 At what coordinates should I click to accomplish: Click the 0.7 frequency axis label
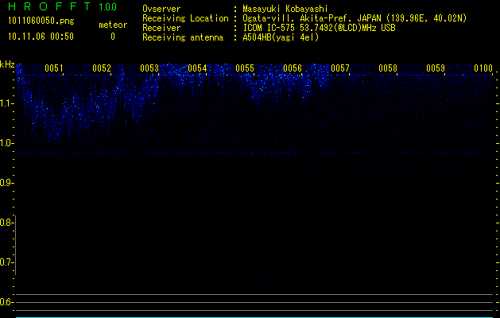coord(6,262)
